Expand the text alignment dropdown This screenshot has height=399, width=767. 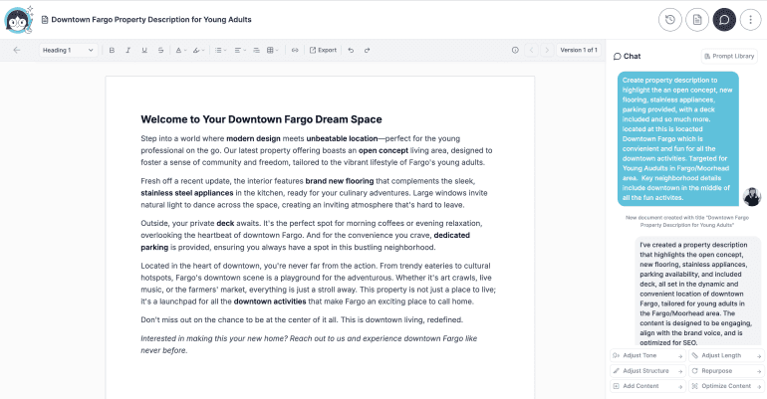click(x=241, y=50)
